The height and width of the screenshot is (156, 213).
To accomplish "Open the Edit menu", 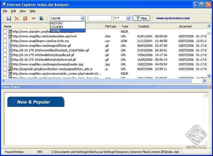I will [13, 11].
